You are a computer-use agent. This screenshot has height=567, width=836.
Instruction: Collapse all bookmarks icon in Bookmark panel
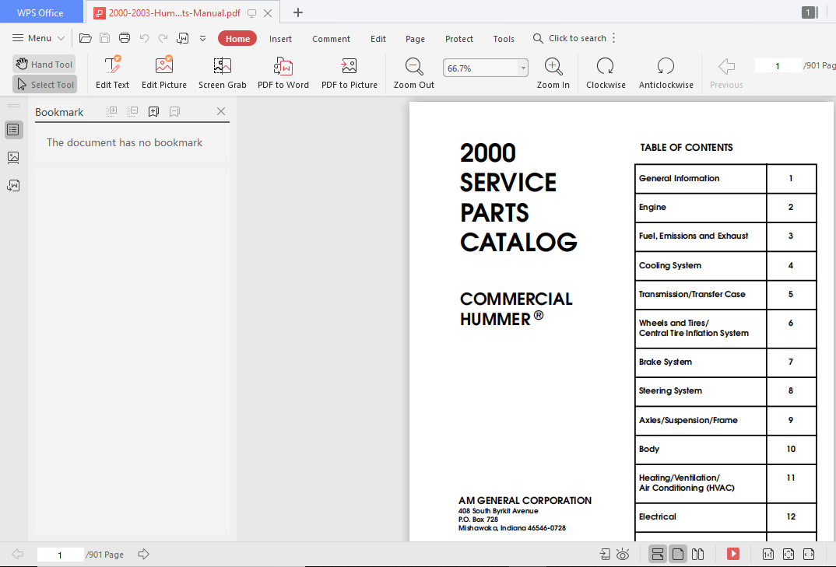pos(133,111)
